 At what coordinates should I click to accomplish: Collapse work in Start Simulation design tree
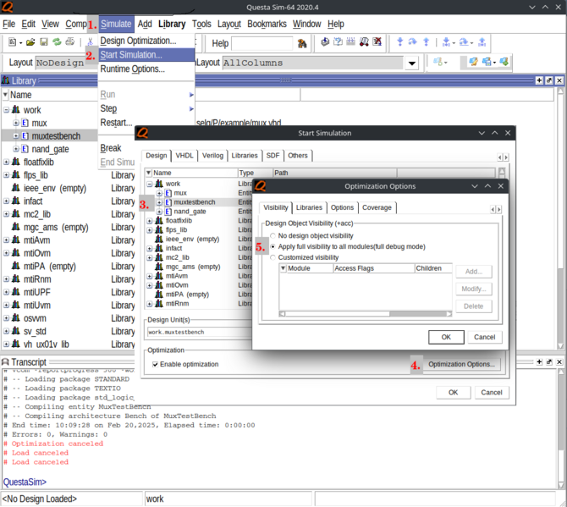tap(150, 184)
